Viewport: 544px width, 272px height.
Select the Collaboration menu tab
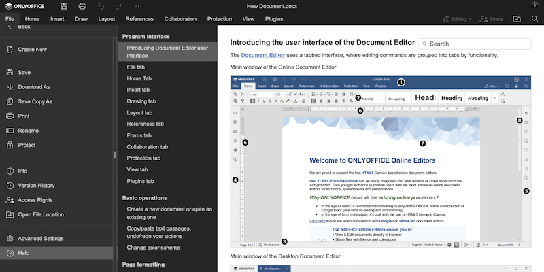[180, 19]
